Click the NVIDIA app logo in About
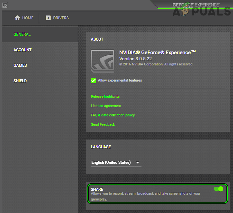 tap(102, 61)
